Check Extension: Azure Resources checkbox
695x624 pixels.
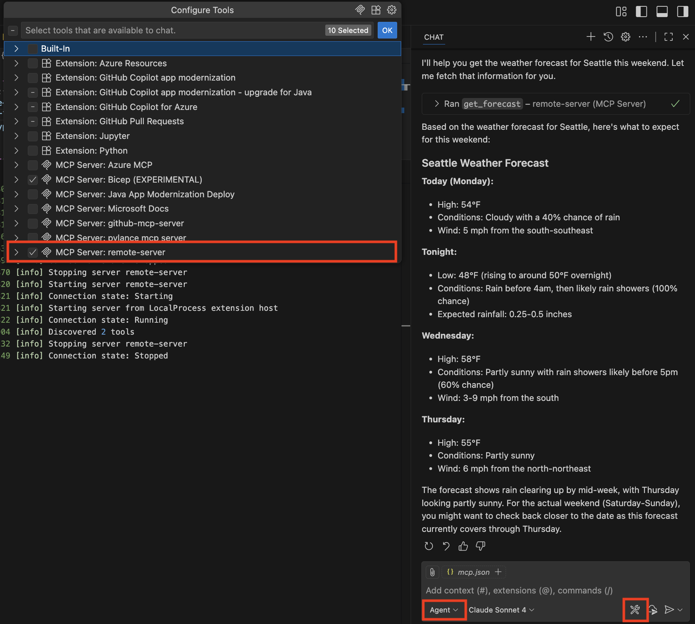click(x=33, y=63)
